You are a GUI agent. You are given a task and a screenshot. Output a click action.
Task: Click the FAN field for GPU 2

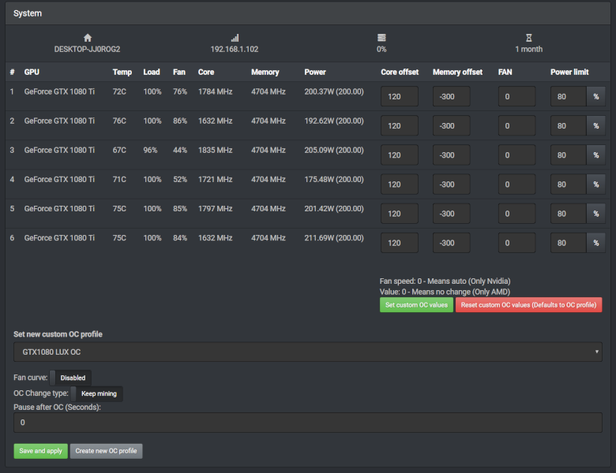click(x=517, y=126)
